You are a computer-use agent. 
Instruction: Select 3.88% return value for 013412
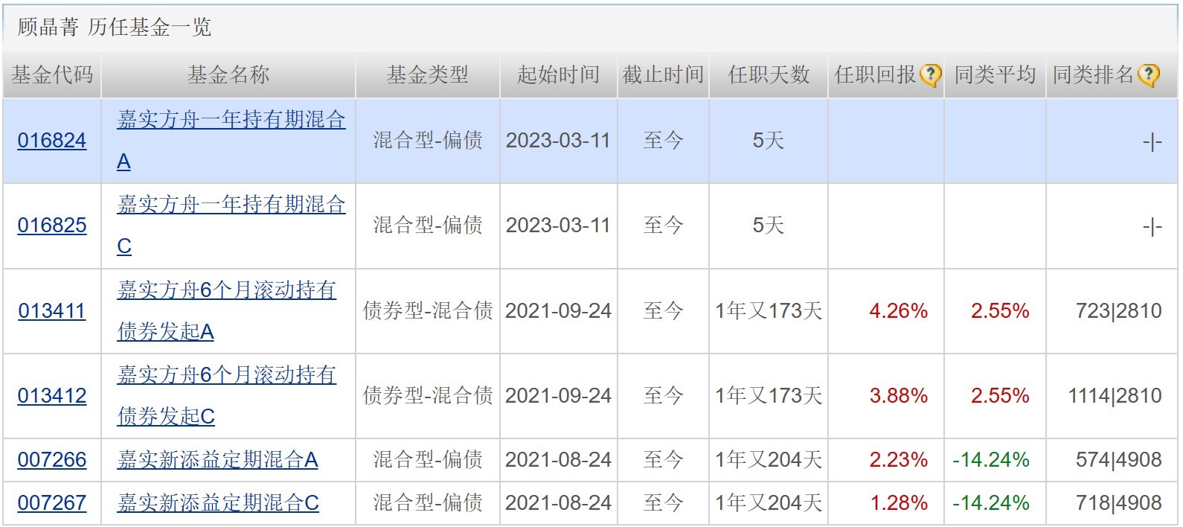tap(899, 396)
